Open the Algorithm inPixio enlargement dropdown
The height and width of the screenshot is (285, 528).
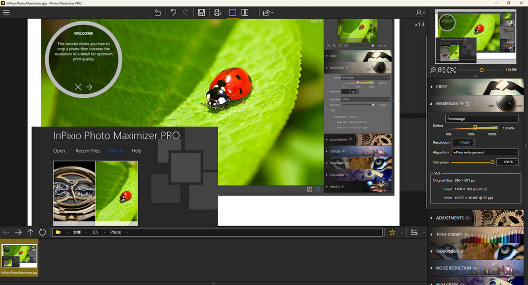484,152
